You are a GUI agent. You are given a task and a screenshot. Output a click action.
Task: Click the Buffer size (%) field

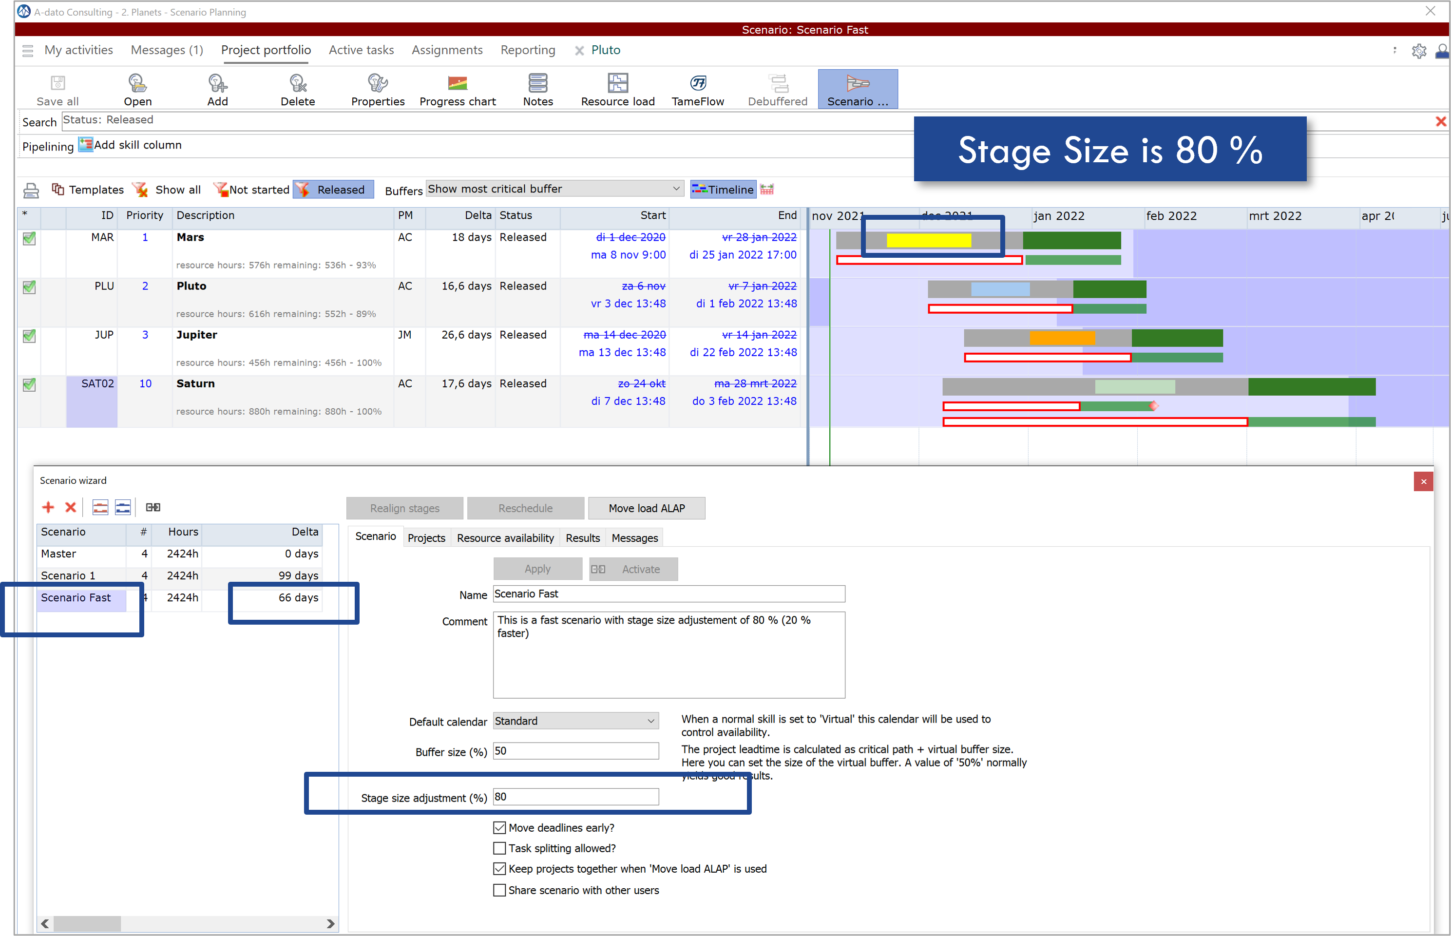pos(576,751)
